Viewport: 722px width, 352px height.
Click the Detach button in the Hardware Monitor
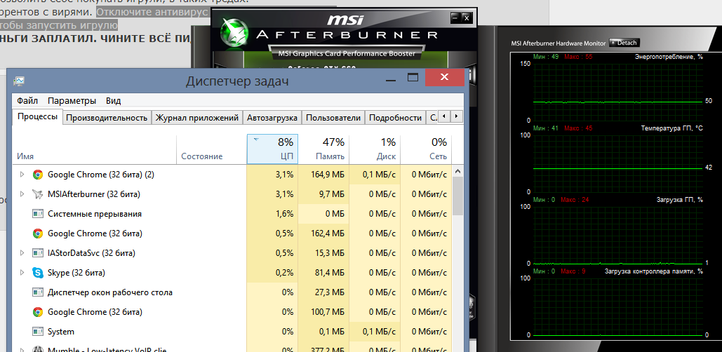coord(624,43)
